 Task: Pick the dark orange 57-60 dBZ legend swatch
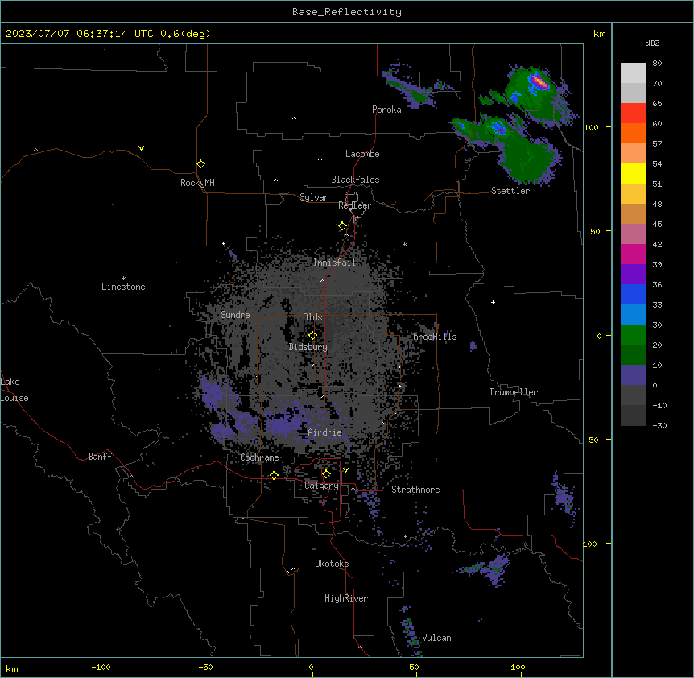[633, 133]
